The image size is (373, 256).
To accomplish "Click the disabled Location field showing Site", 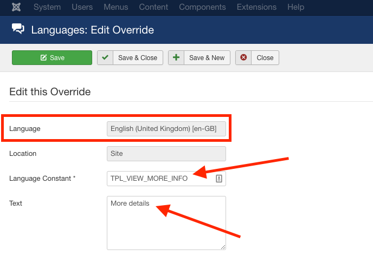I will 166,154.
